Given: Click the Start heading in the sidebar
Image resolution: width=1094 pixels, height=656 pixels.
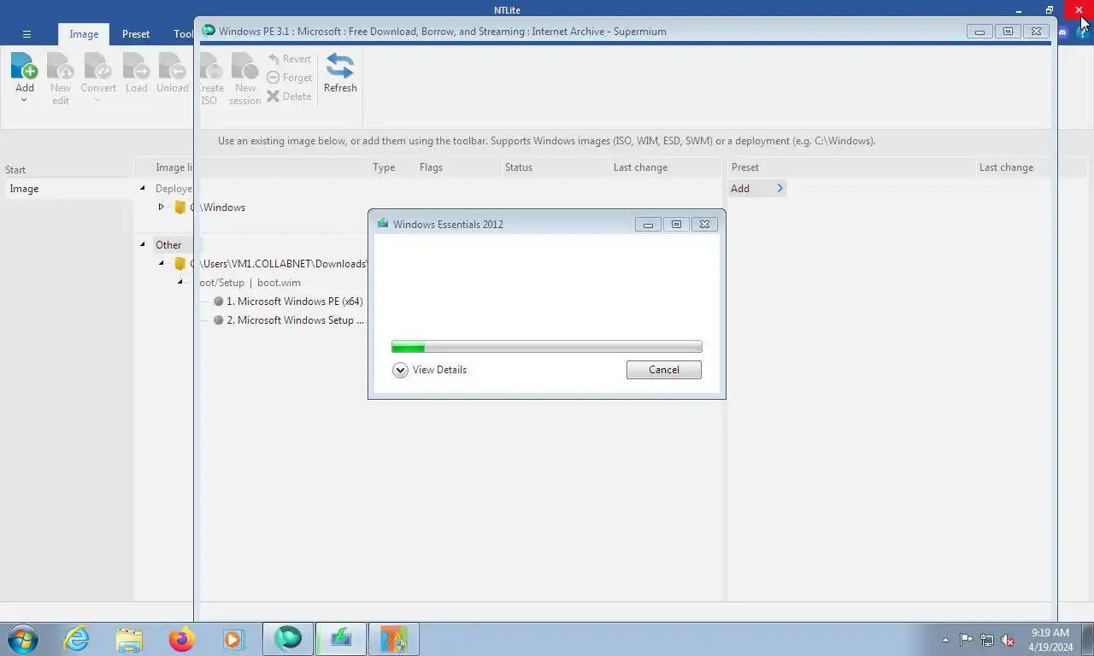Looking at the screenshot, I should tap(15, 170).
